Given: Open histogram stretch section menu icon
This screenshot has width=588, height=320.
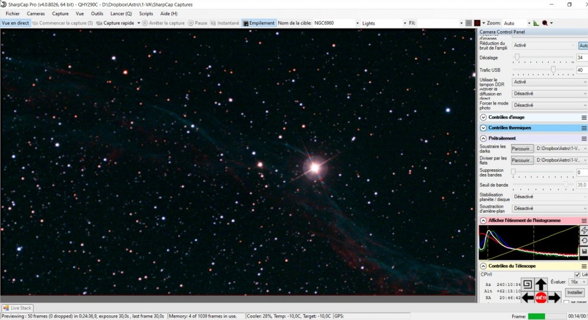Looking at the screenshot, I should (584, 221).
